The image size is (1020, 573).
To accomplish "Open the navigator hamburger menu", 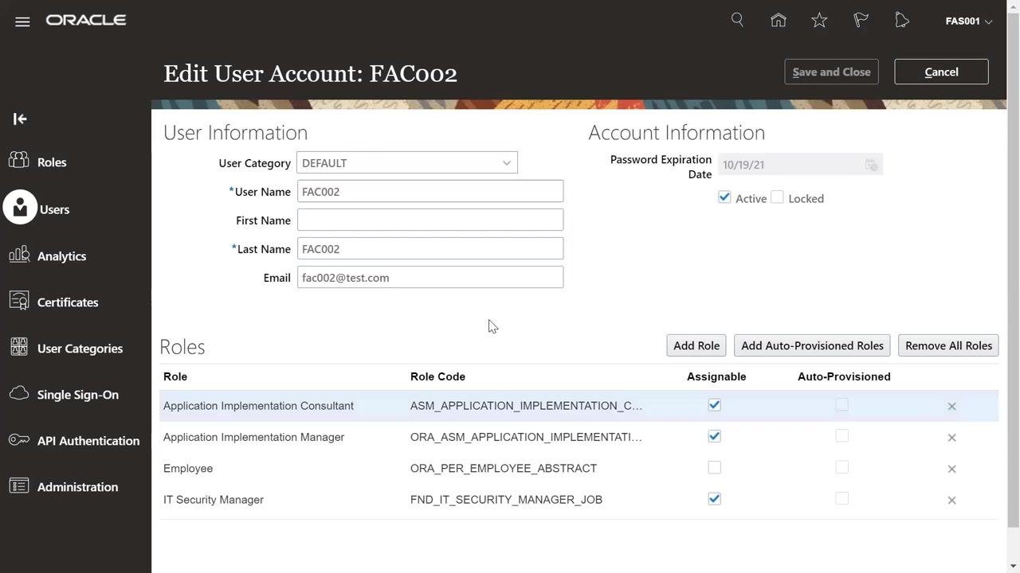I will (22, 21).
